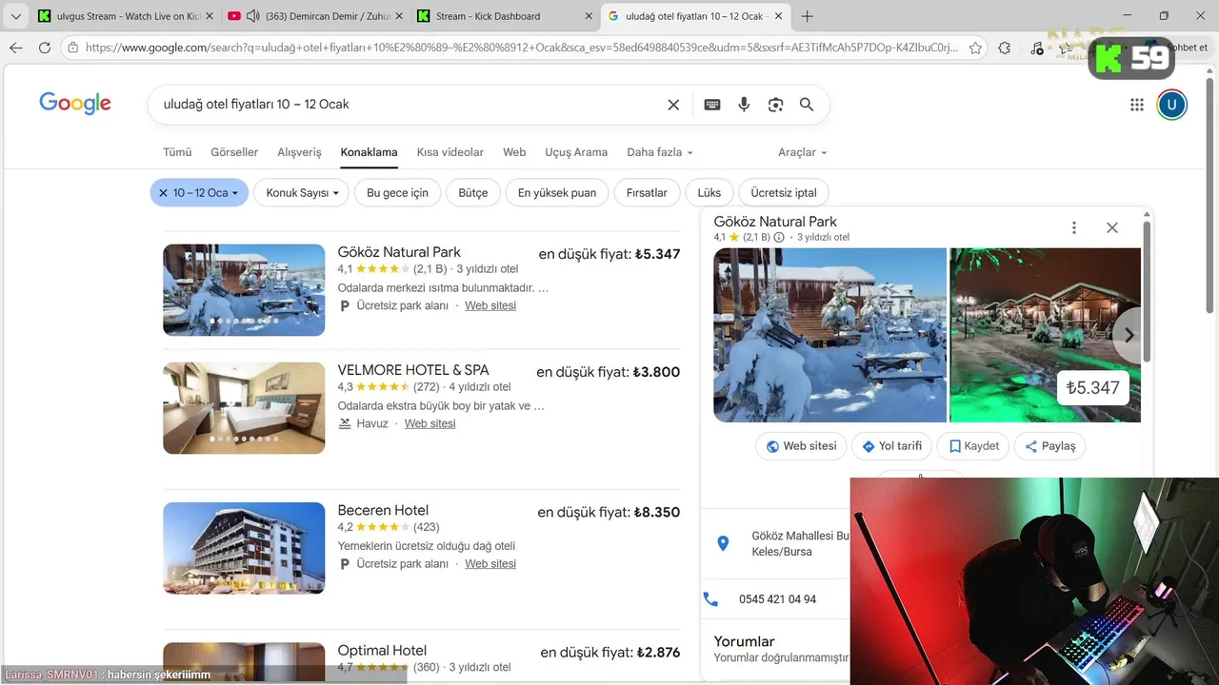Click the details panel vertical scrollbar
The height and width of the screenshot is (685, 1219).
tap(1147, 291)
